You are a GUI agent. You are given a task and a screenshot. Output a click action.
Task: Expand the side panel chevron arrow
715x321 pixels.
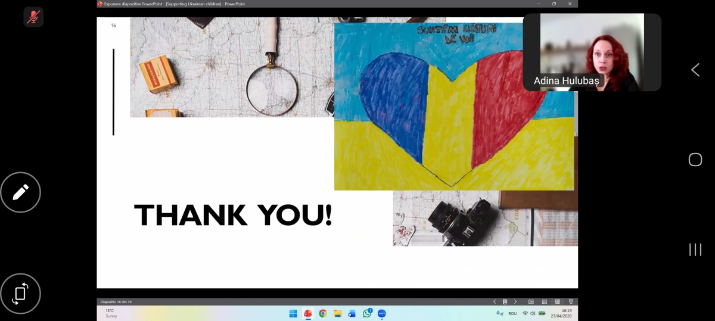pyautogui.click(x=695, y=70)
